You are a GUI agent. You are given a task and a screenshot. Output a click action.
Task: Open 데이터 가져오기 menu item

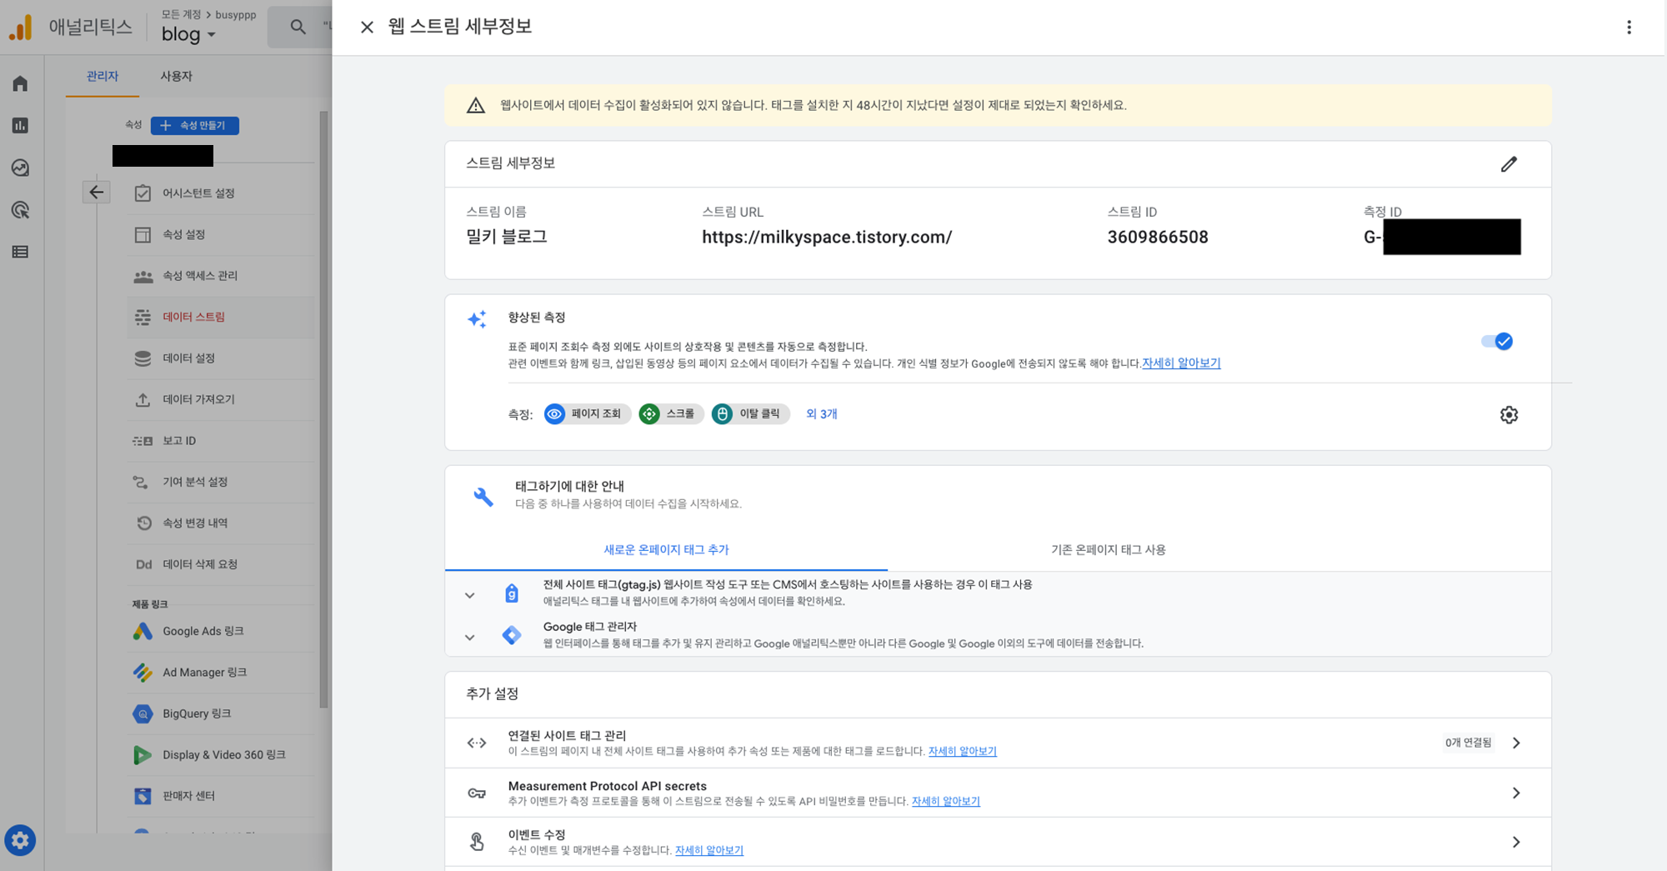[221, 399]
